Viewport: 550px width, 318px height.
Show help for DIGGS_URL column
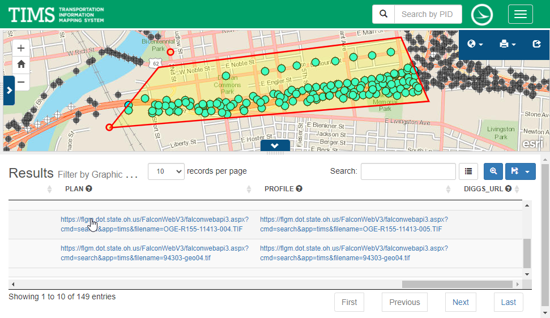pyautogui.click(x=508, y=188)
